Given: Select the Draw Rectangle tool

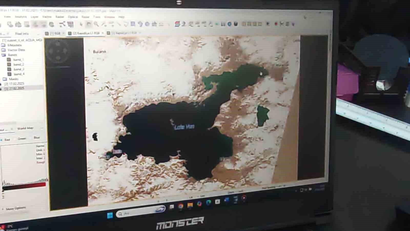Looking at the screenshot, I should pos(133,24).
